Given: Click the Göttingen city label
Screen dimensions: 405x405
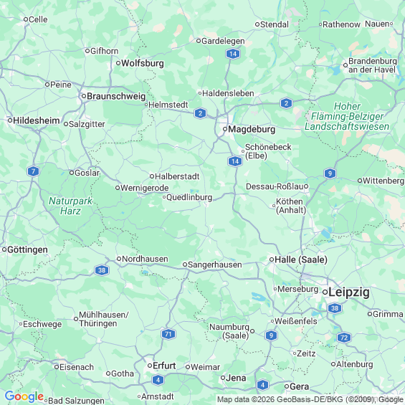Looking at the screenshot, I should click(x=27, y=249).
